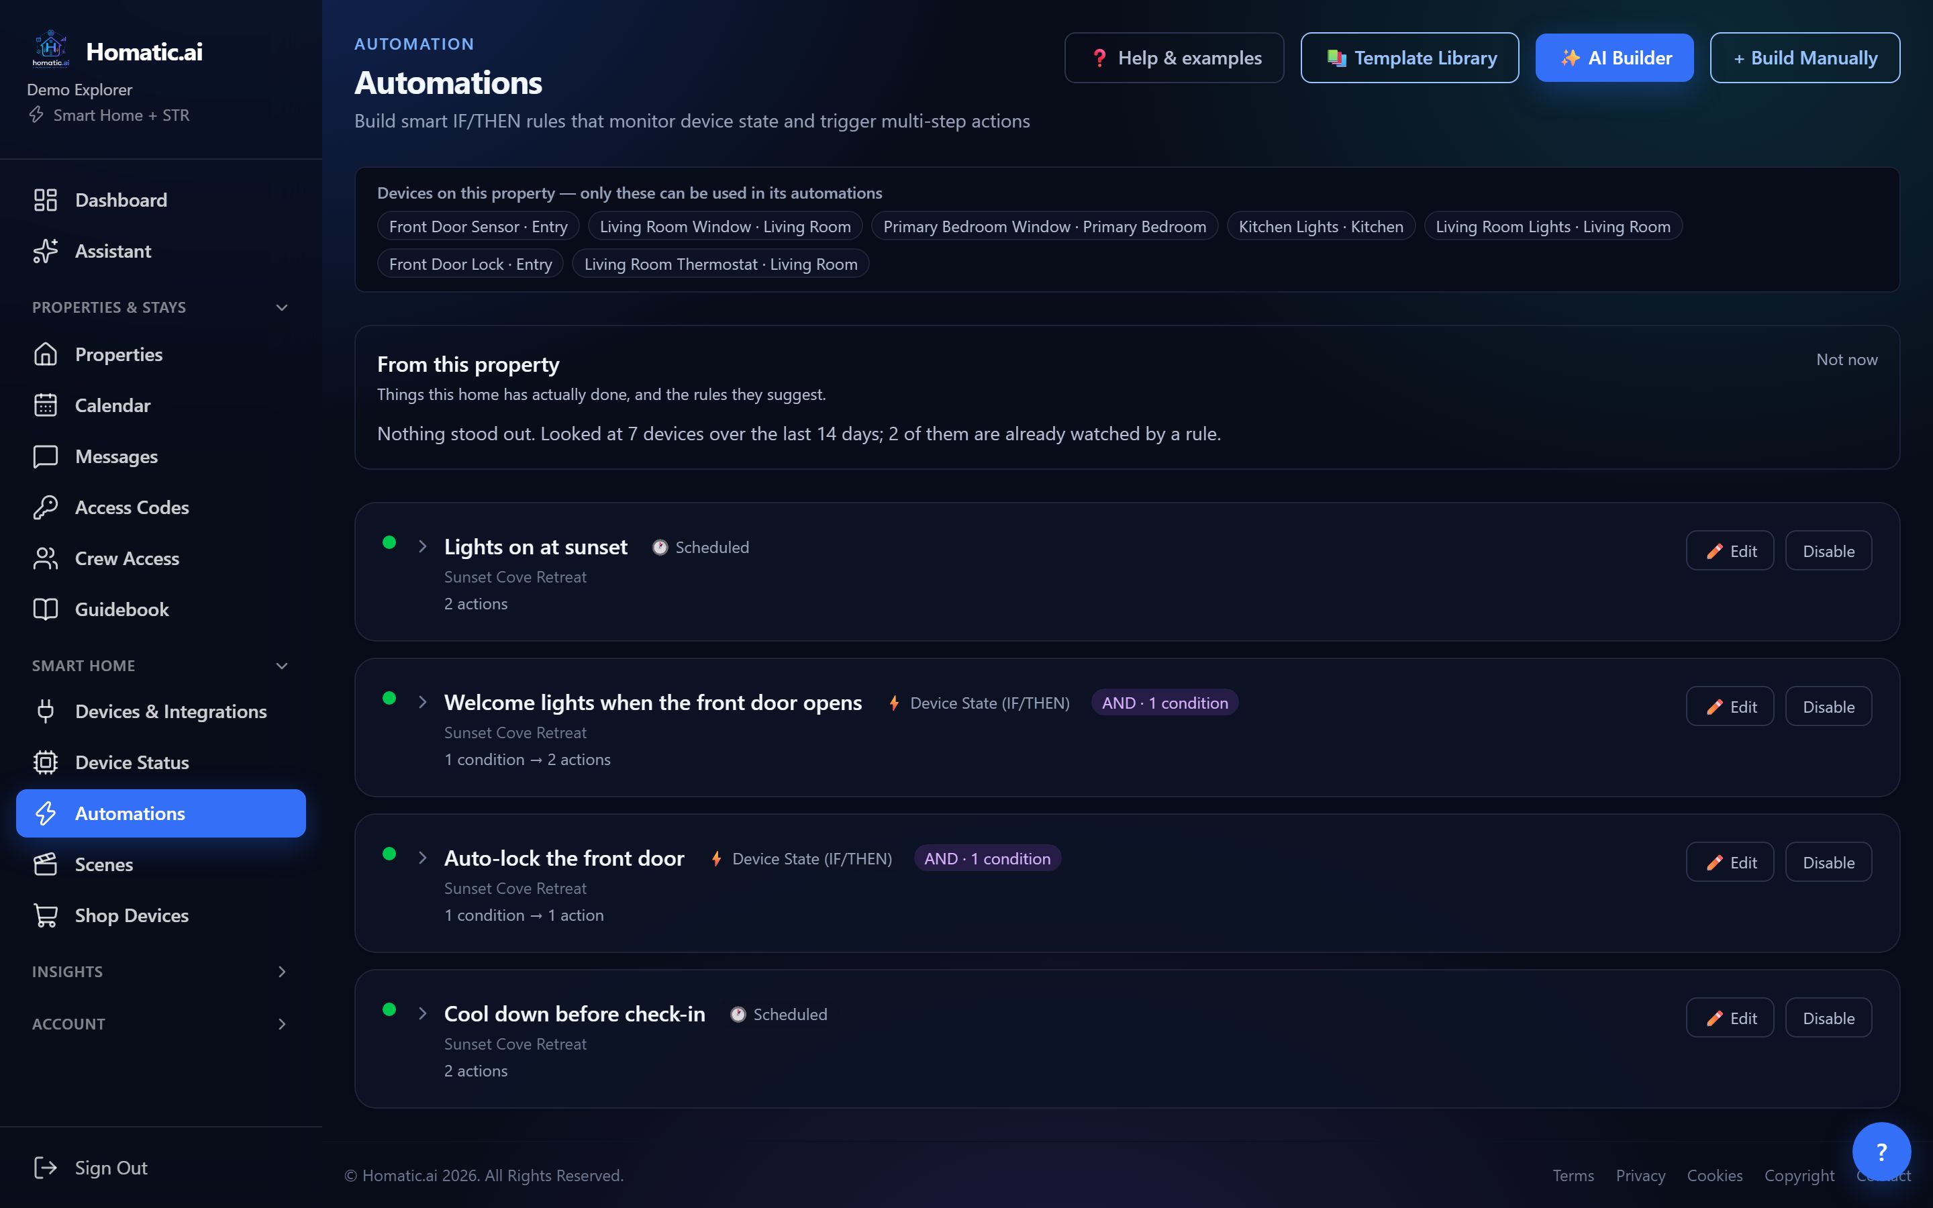
Task: Expand the Account section
Action: 160,1023
